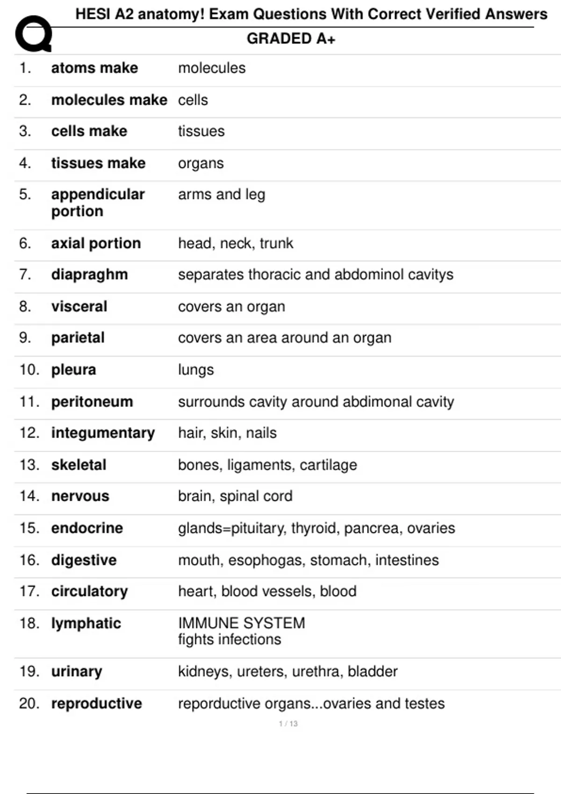Click the 'IMMUNE SYSTEM' answer text
This screenshot has width=561, height=794.
click(x=241, y=623)
